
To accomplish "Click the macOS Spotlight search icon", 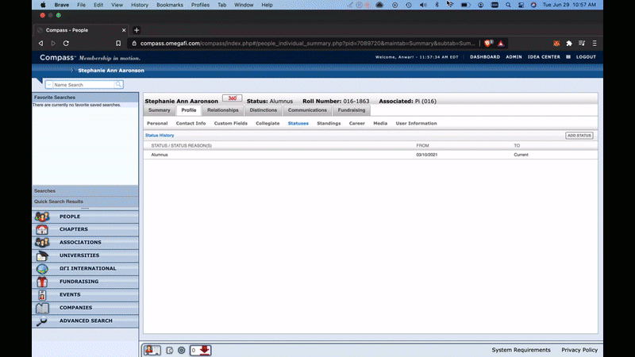I will coord(508,5).
